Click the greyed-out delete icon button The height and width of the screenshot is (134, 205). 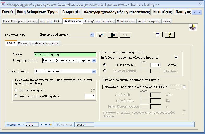125,35
